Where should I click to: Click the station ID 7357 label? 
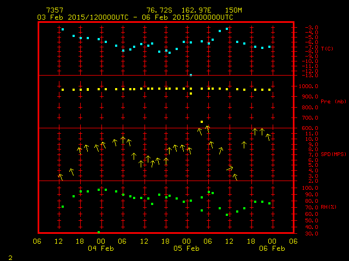click(x=53, y=10)
